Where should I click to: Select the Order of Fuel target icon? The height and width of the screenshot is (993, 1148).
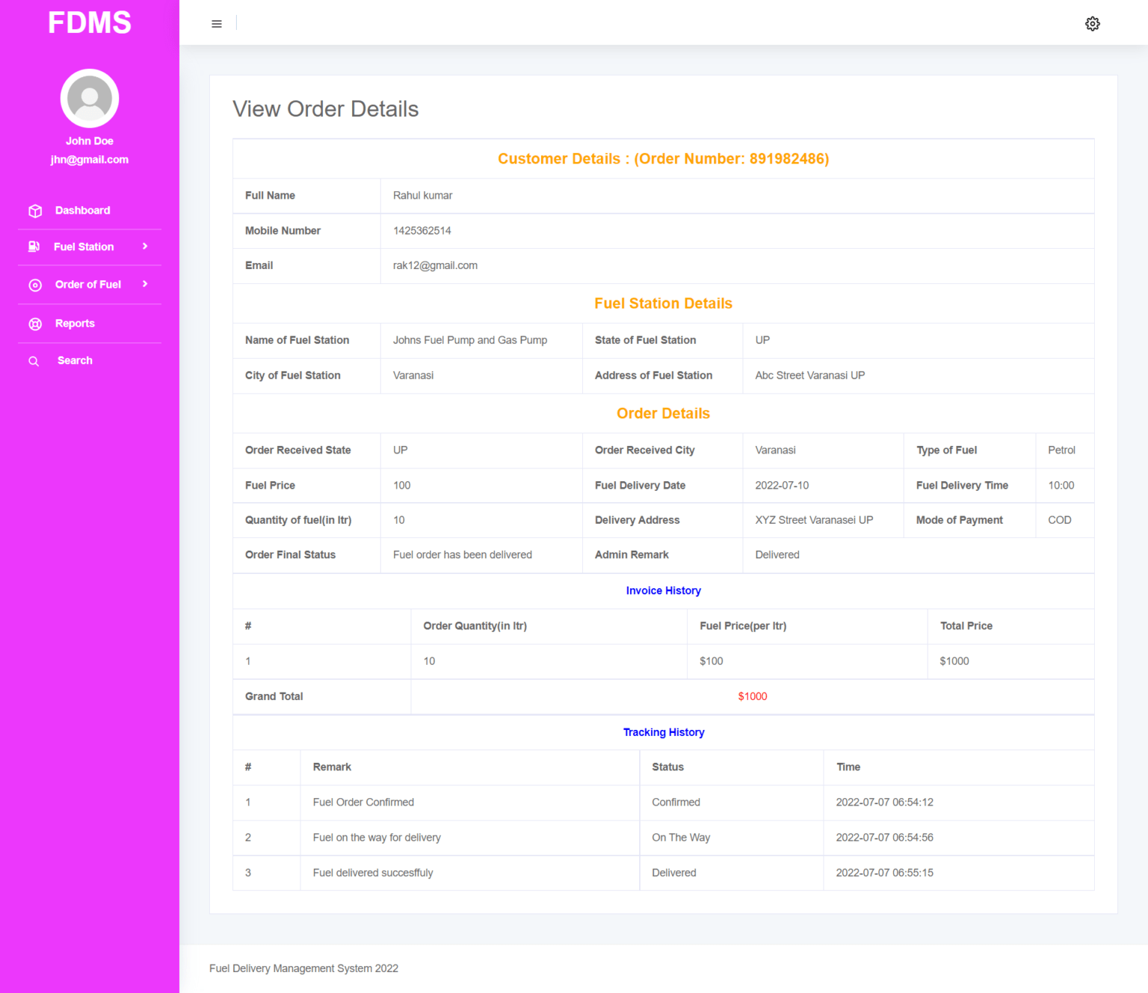pos(35,285)
